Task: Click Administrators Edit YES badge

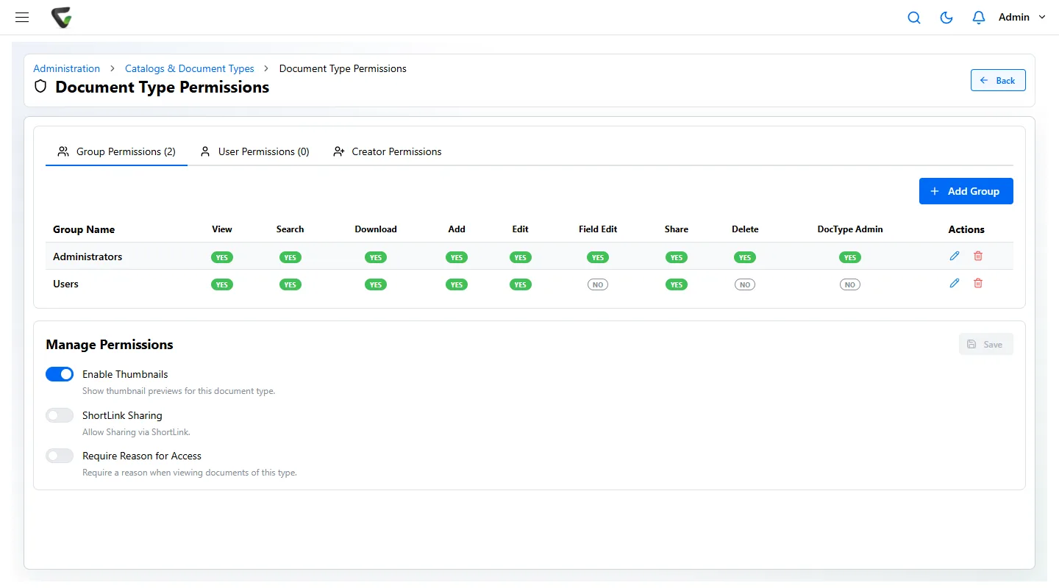Action: (521, 257)
